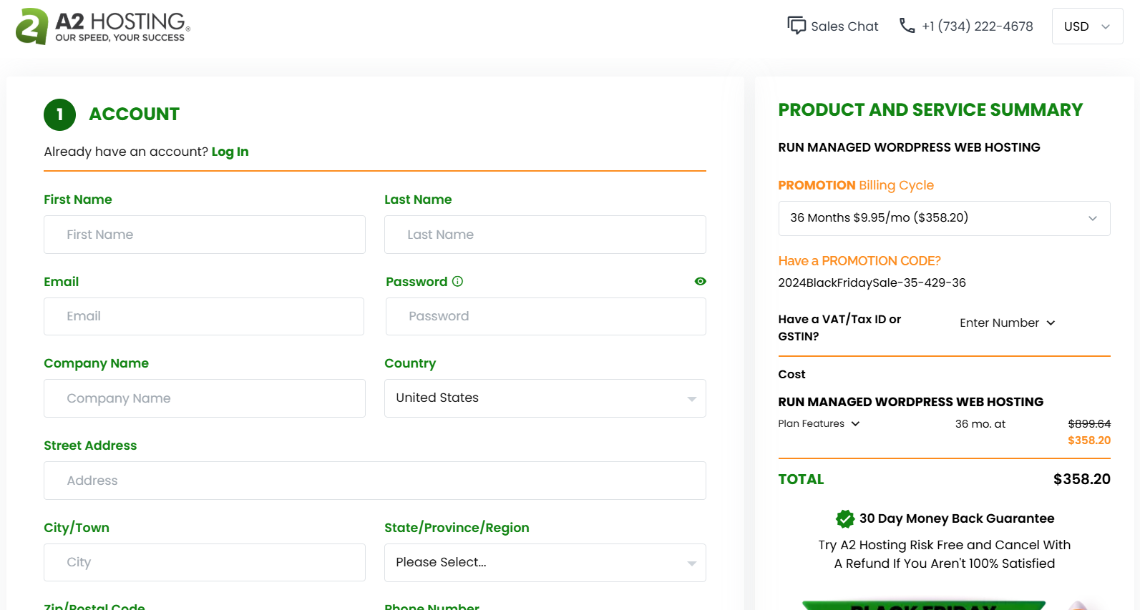The width and height of the screenshot is (1140, 610).
Task: Expand the Enter Number VAT option
Action: point(1007,323)
